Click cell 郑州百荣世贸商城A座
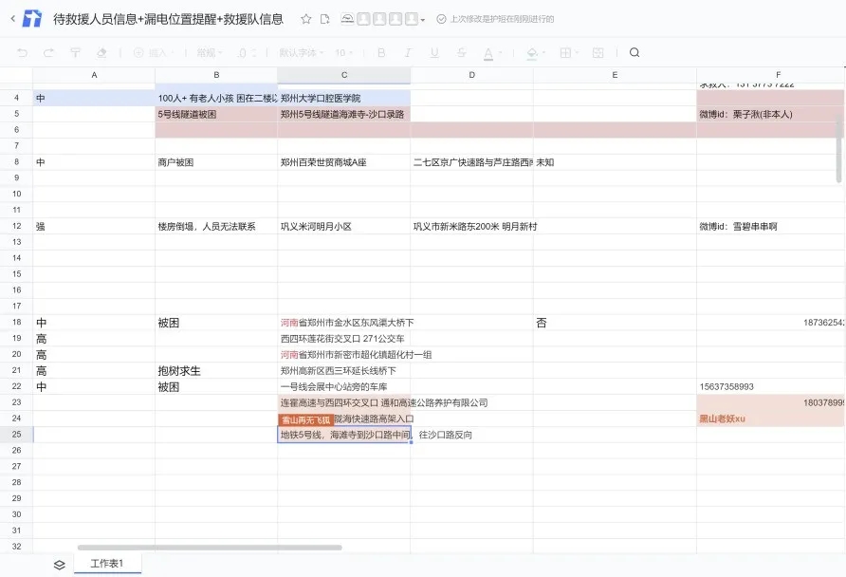Viewport: 846px width, 577px height. tap(343, 162)
